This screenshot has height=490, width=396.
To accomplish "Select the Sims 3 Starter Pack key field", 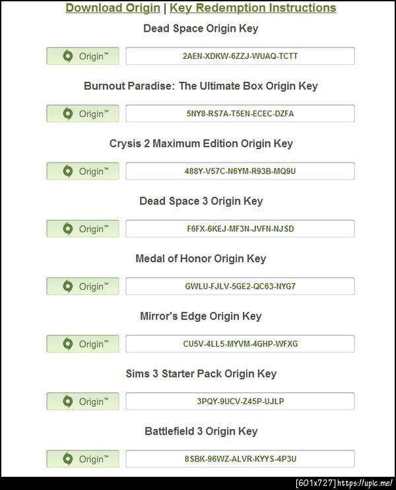I will [240, 402].
